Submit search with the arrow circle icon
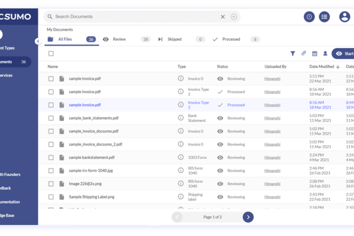The image size is (354, 236). (234, 17)
